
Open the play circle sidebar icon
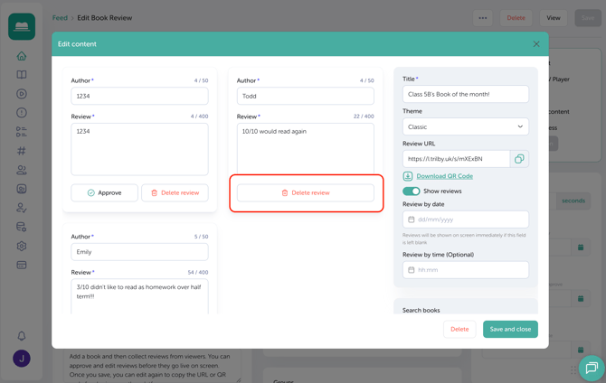pyautogui.click(x=22, y=94)
